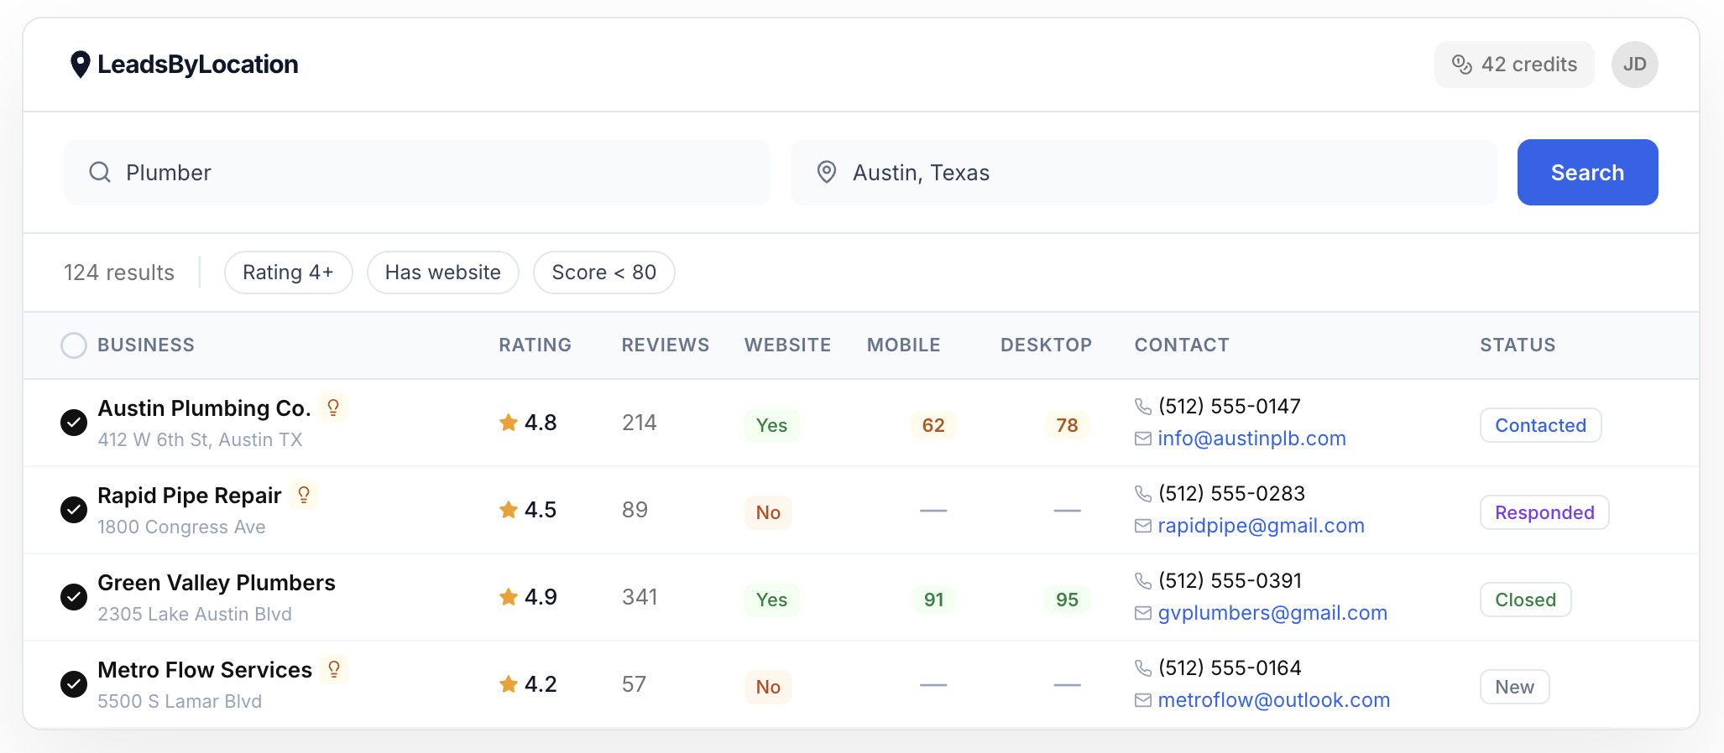The width and height of the screenshot is (1724, 753).
Task: Change the New status for Metro Flow Services
Action: [1513, 687]
